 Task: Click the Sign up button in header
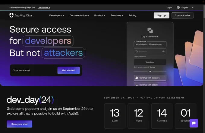tap(162, 15)
